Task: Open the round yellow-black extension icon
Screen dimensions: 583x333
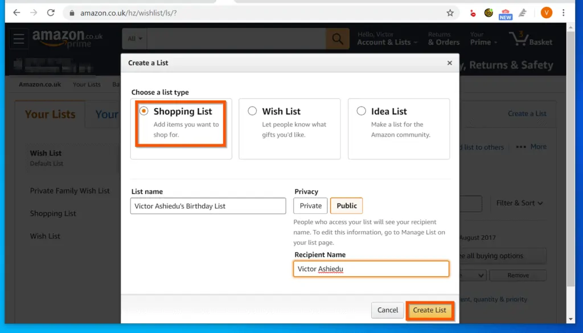Action: coord(488,13)
